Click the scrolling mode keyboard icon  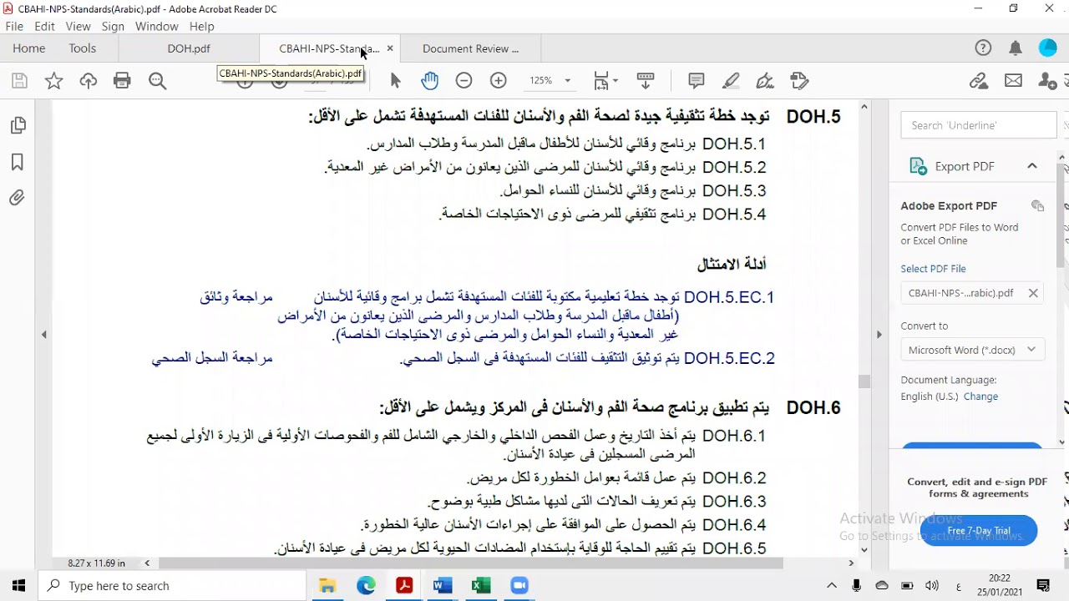[x=646, y=81]
